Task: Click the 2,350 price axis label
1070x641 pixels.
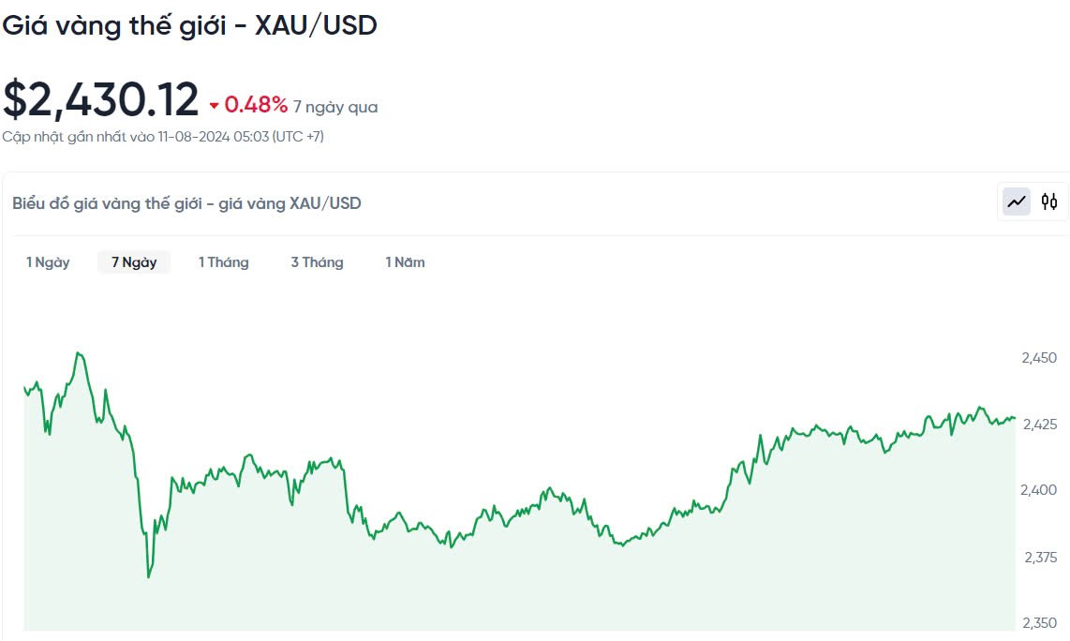Action: (1038, 623)
